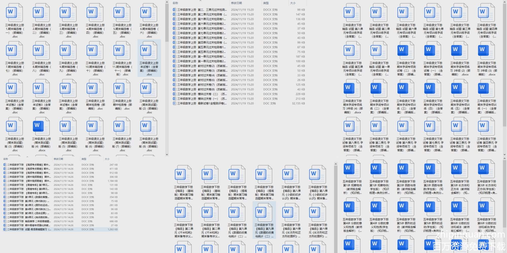Select 三年级数学下册 第九单元《数据的收集与统计（二）》 icon
Image resolution: width=507 pixels, height=253 pixels.
[x=264, y=213]
